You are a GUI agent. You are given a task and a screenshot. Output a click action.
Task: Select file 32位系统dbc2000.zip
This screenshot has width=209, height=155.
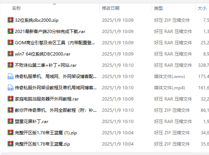point(37,20)
